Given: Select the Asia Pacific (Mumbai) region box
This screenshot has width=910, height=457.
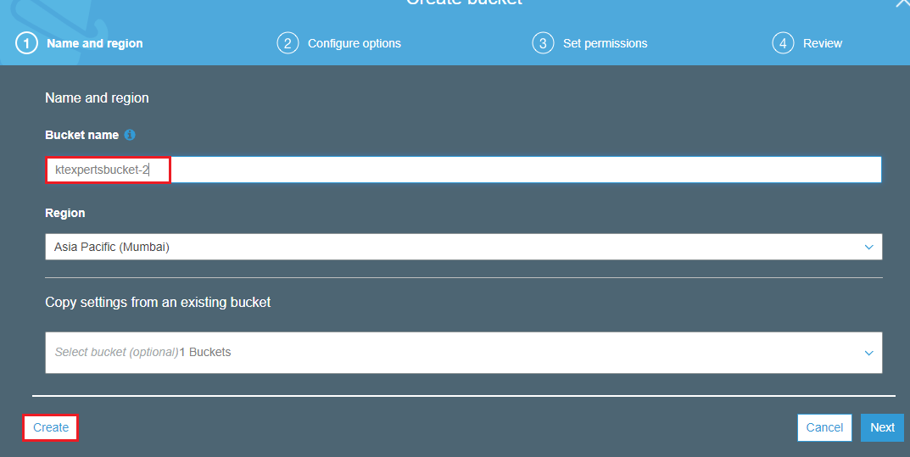Looking at the screenshot, I should click(424, 248).
